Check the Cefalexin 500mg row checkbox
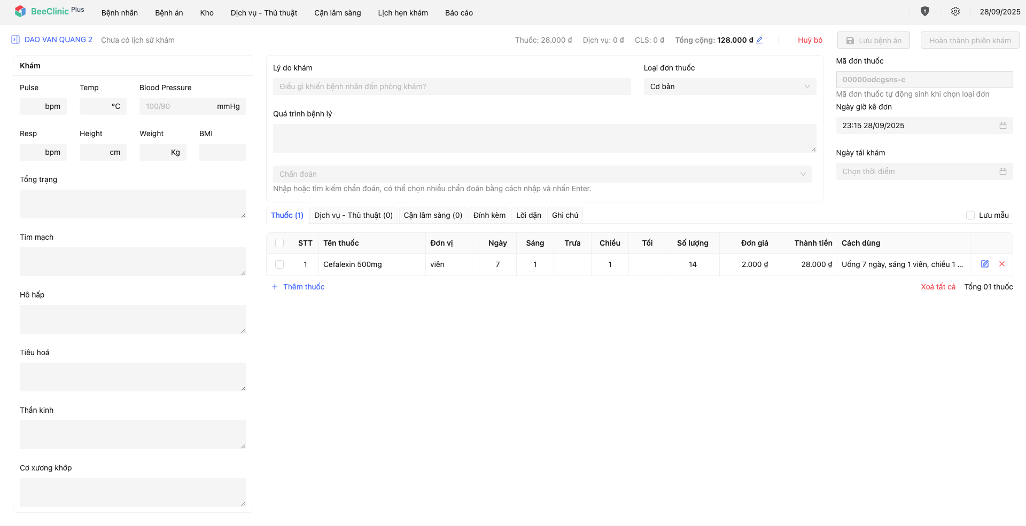 pos(279,265)
